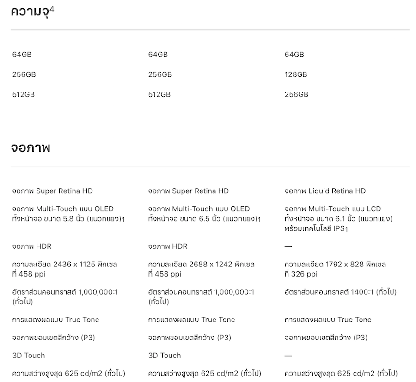The width and height of the screenshot is (416, 382).
Task: Click the จอภาพ Liquid Retina HD label
Action: (325, 191)
